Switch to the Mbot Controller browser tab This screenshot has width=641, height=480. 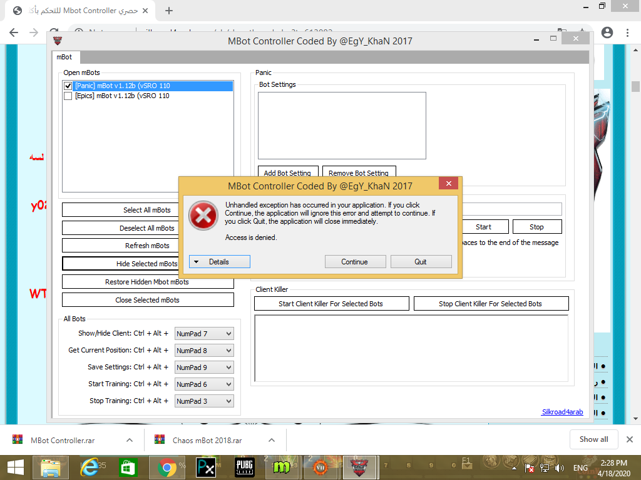click(x=79, y=11)
